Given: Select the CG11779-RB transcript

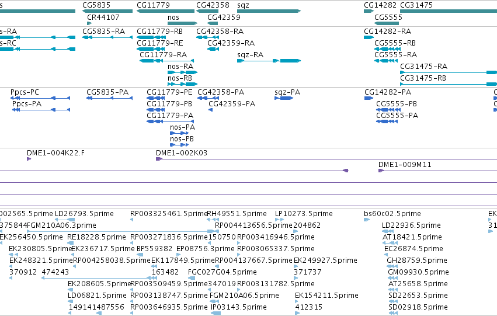Looking at the screenshot, I should coord(151,37).
